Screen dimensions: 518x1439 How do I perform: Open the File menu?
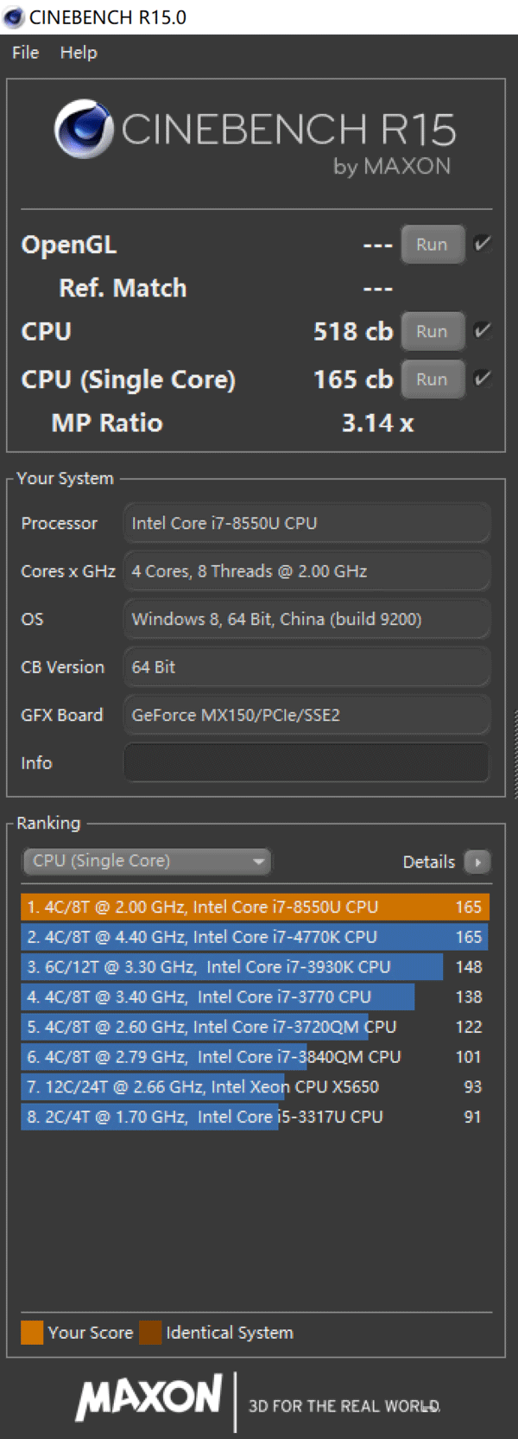[x=25, y=53]
